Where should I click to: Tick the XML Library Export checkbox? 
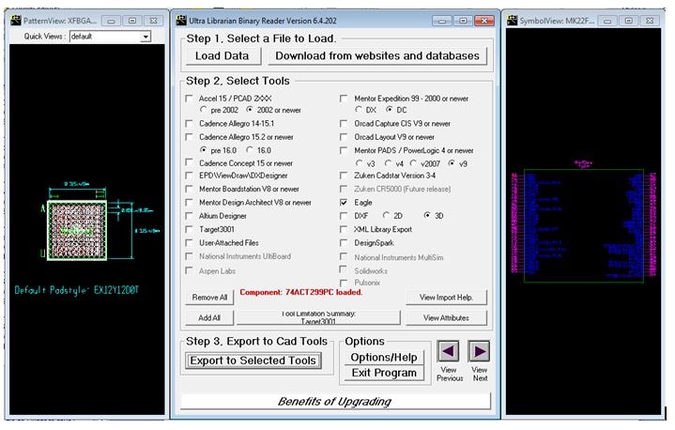click(x=345, y=228)
